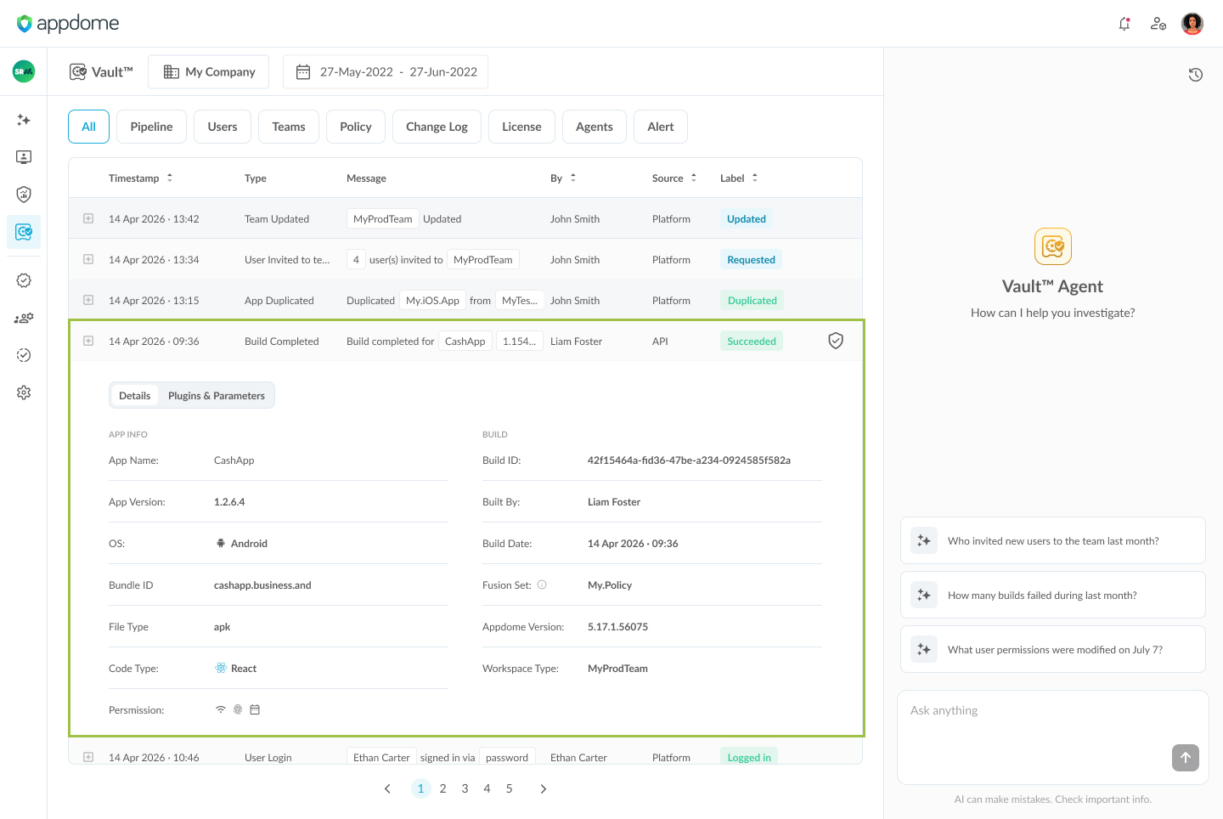Expand the Team Updated row
This screenshot has width=1223, height=819.
point(88,218)
